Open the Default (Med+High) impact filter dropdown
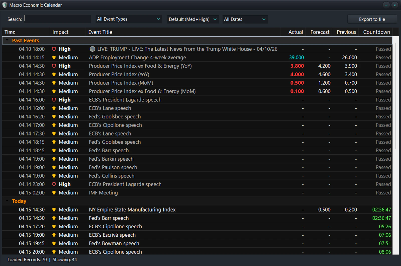The width and height of the screenshot is (401, 266). click(x=192, y=19)
